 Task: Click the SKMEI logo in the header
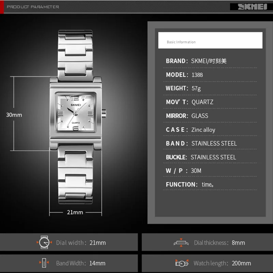252,7
